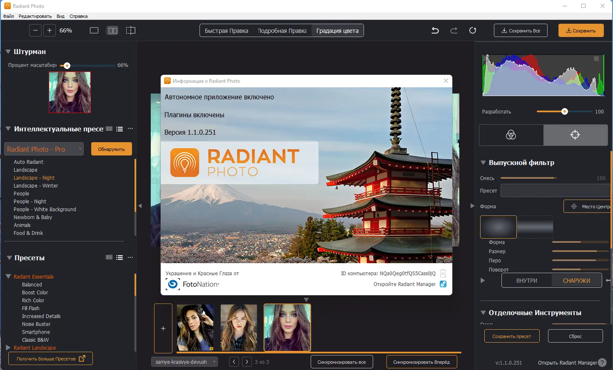Zoom in with the plus button
This screenshot has width=613, height=370.
pyautogui.click(x=50, y=30)
